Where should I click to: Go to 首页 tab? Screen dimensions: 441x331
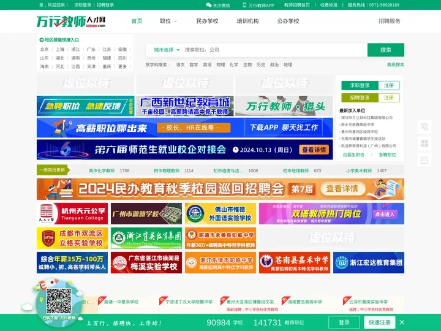coord(137,21)
